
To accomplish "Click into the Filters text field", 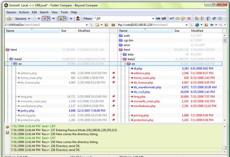I will click(122, 19).
